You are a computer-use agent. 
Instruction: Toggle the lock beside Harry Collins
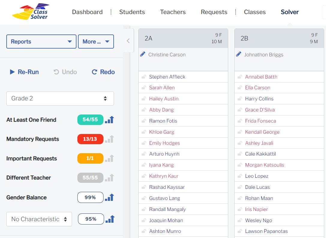point(239,99)
